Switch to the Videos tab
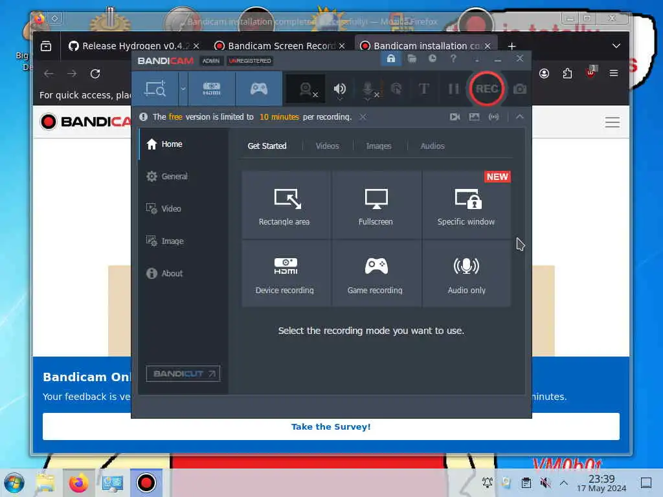This screenshot has width=663, height=497. [x=327, y=146]
